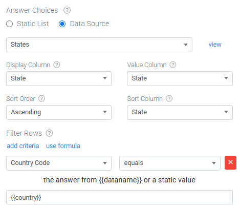
Task: Open Sort Column State dropdown
Action: (x=180, y=112)
